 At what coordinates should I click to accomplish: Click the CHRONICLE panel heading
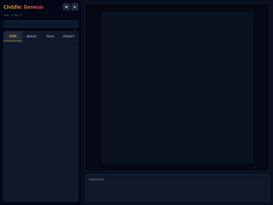(96, 180)
